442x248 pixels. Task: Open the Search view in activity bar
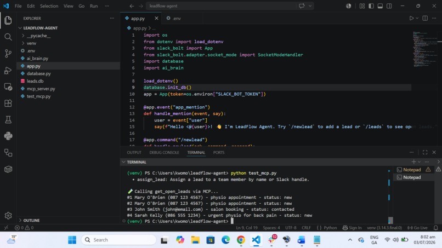(x=8, y=37)
